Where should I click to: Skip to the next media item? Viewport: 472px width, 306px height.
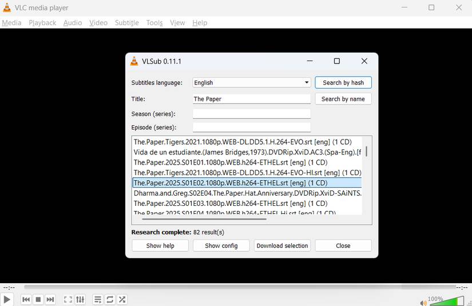tap(50, 299)
